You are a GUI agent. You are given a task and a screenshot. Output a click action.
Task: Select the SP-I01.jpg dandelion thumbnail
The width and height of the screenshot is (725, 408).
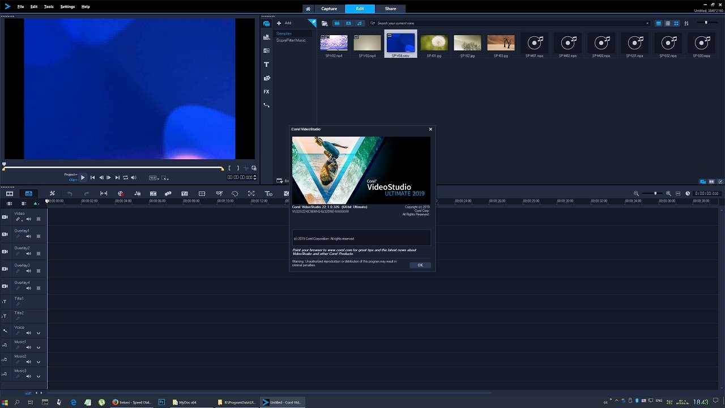click(x=434, y=43)
